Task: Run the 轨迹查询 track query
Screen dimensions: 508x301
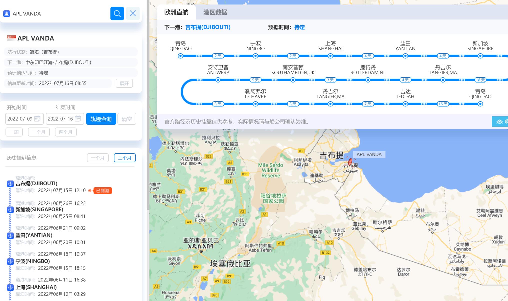Action: (101, 119)
